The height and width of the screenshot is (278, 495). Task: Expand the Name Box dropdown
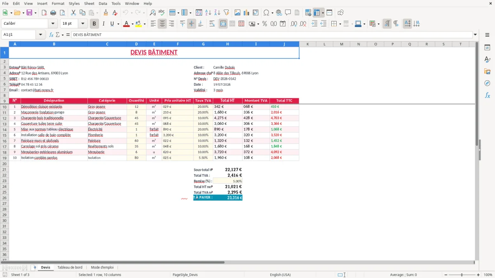(x=40, y=35)
